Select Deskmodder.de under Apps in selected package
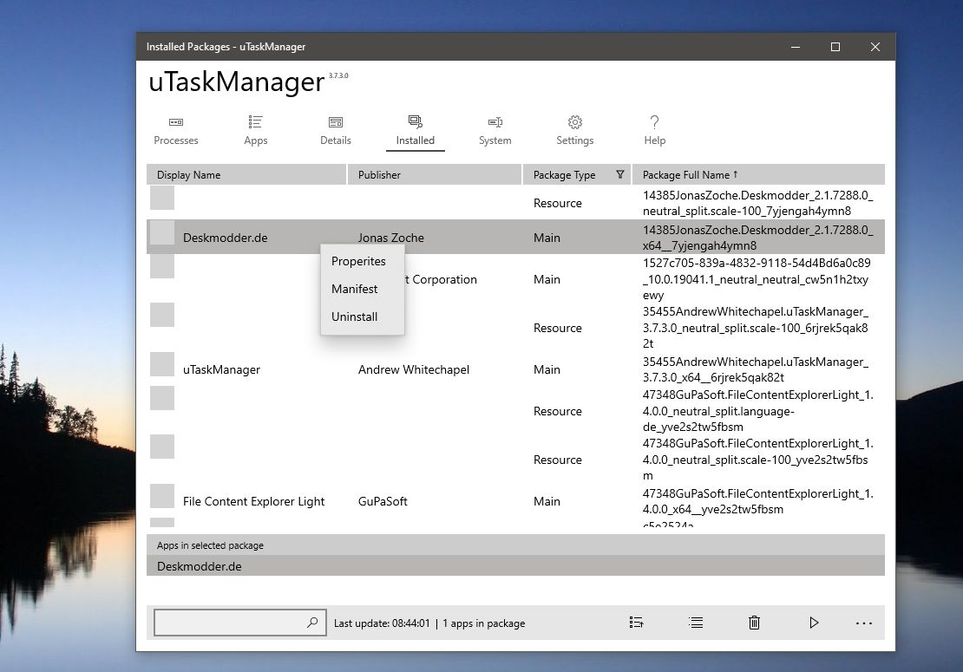 tap(515, 566)
